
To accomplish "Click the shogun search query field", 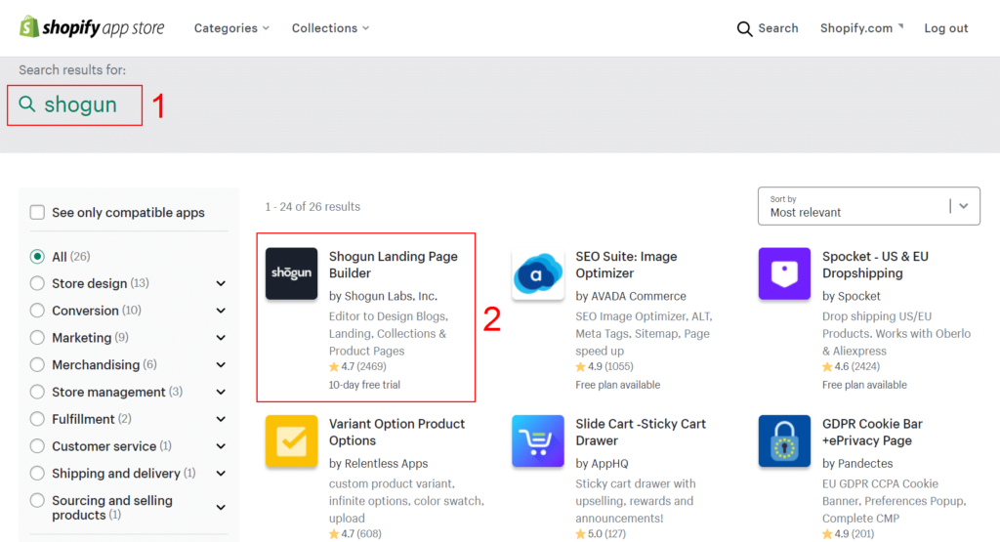I will [x=80, y=105].
